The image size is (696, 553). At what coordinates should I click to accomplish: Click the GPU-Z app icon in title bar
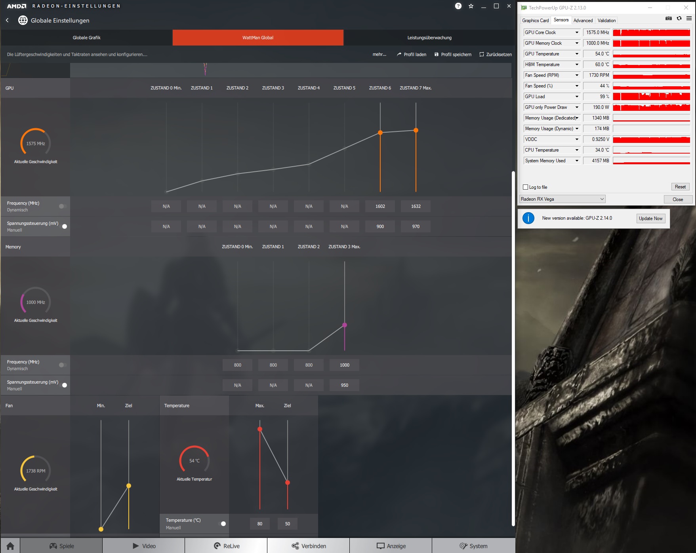[x=524, y=8]
